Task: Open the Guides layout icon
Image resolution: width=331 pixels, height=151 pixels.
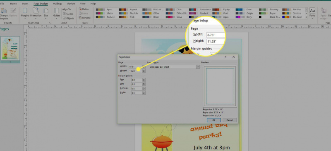Action: pos(57,11)
